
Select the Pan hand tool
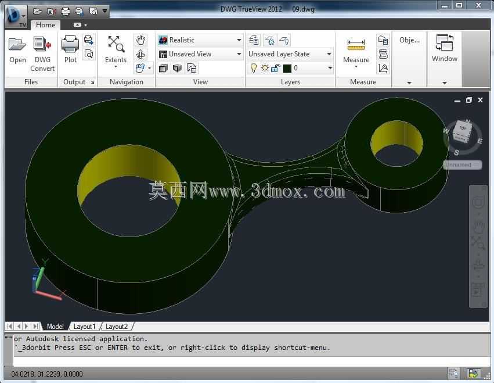pos(140,40)
